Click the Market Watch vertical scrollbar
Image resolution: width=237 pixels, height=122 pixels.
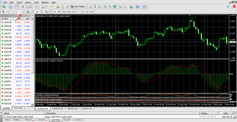(x=32, y=45)
